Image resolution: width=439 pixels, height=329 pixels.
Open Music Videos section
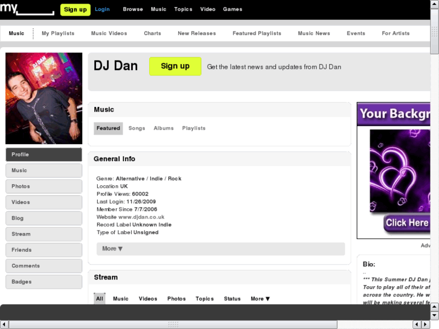[x=109, y=33]
